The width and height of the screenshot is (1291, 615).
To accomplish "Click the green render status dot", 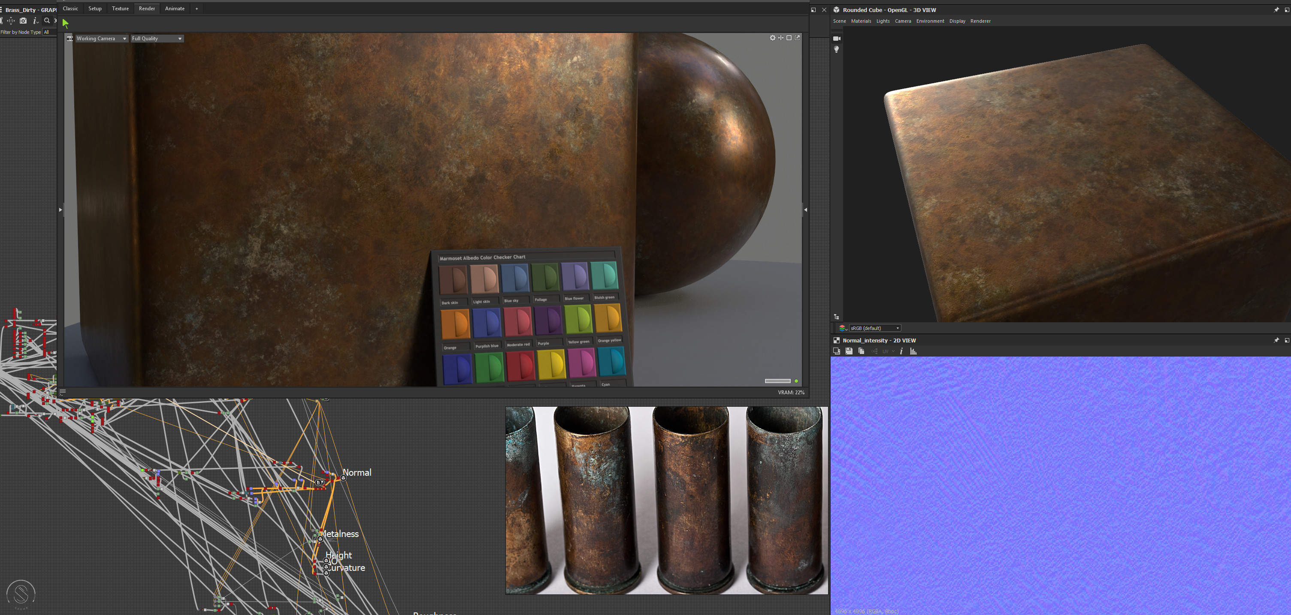I will [796, 381].
